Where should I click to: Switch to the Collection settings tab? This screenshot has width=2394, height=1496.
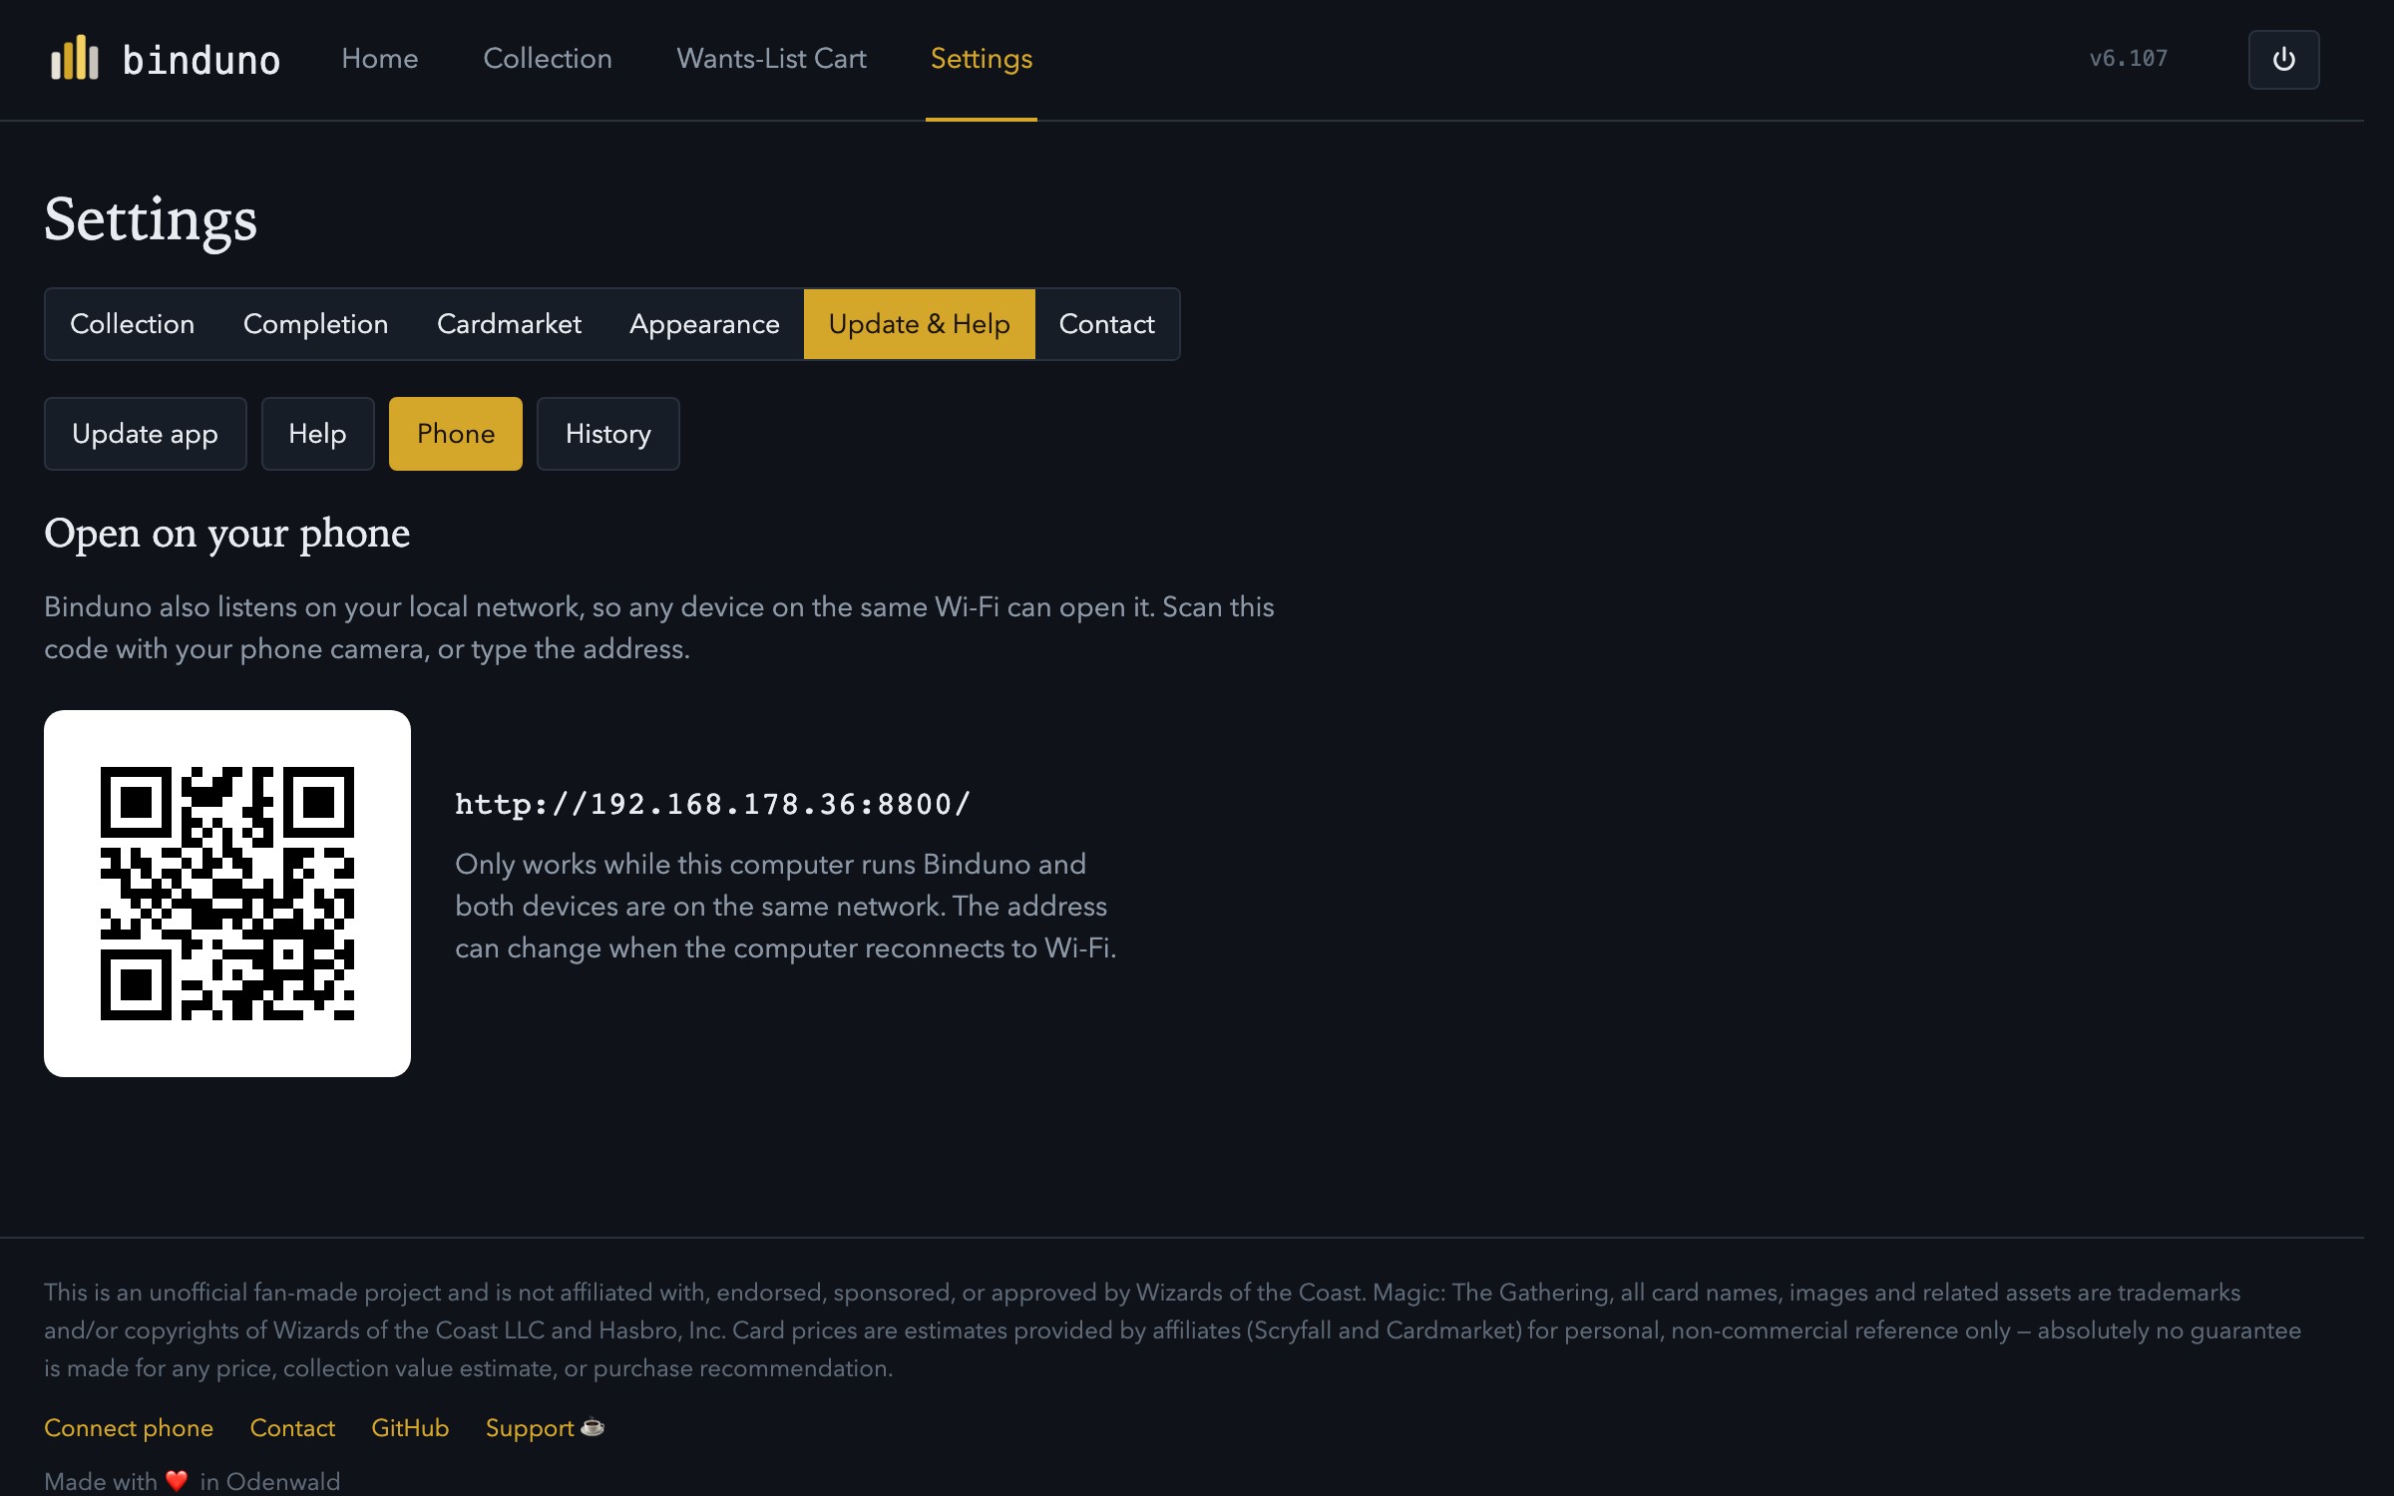click(132, 324)
